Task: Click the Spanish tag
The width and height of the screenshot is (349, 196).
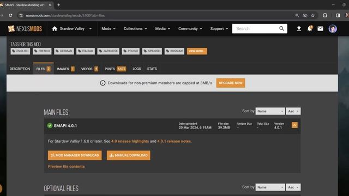Action: [152, 51]
